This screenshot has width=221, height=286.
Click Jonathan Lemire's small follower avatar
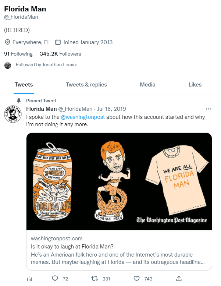coord(8,65)
